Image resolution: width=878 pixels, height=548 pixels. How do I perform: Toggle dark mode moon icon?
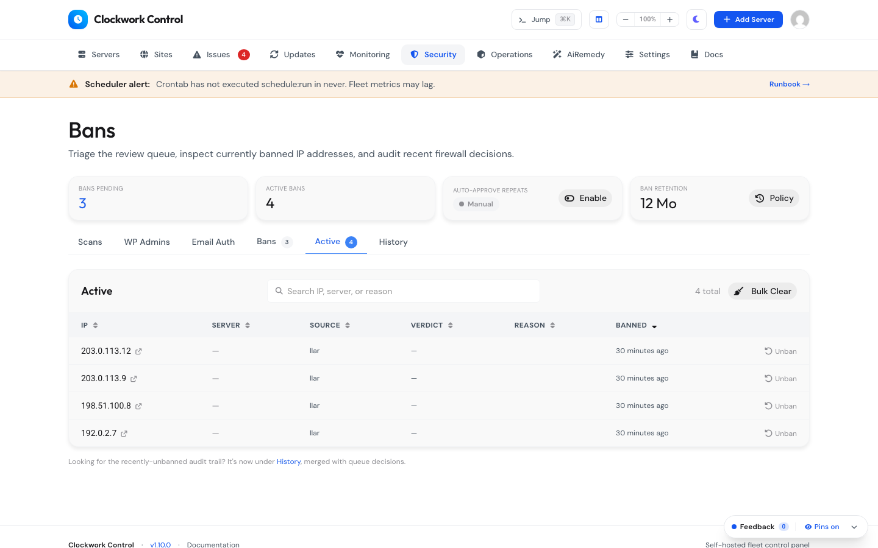tap(696, 19)
